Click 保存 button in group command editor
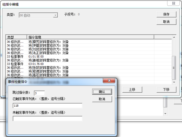The image size is (182, 137). [x=166, y=14]
